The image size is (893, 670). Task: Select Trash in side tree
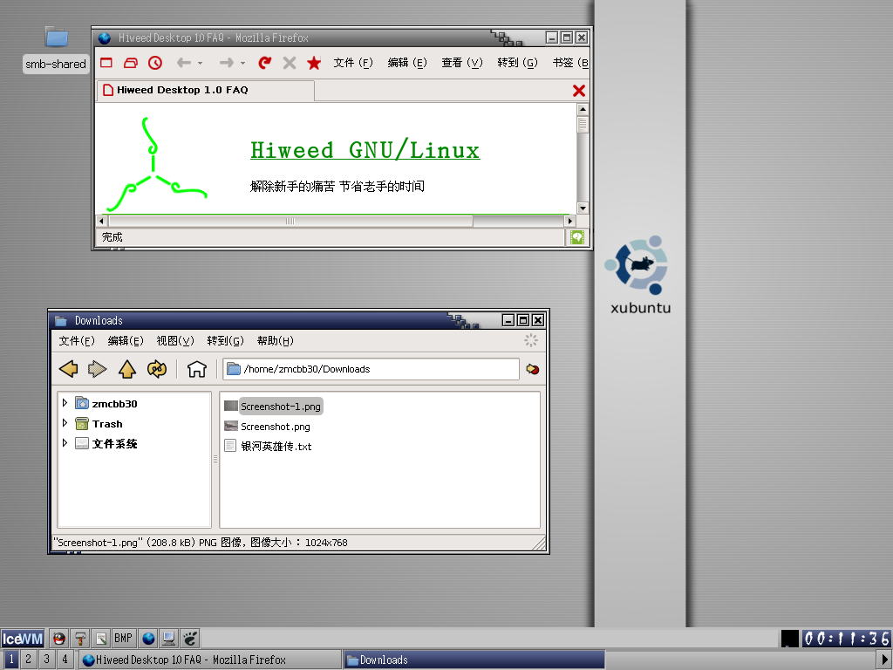tap(107, 424)
